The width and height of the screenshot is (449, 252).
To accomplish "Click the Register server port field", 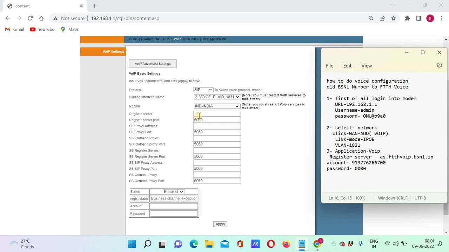I will click(217, 120).
